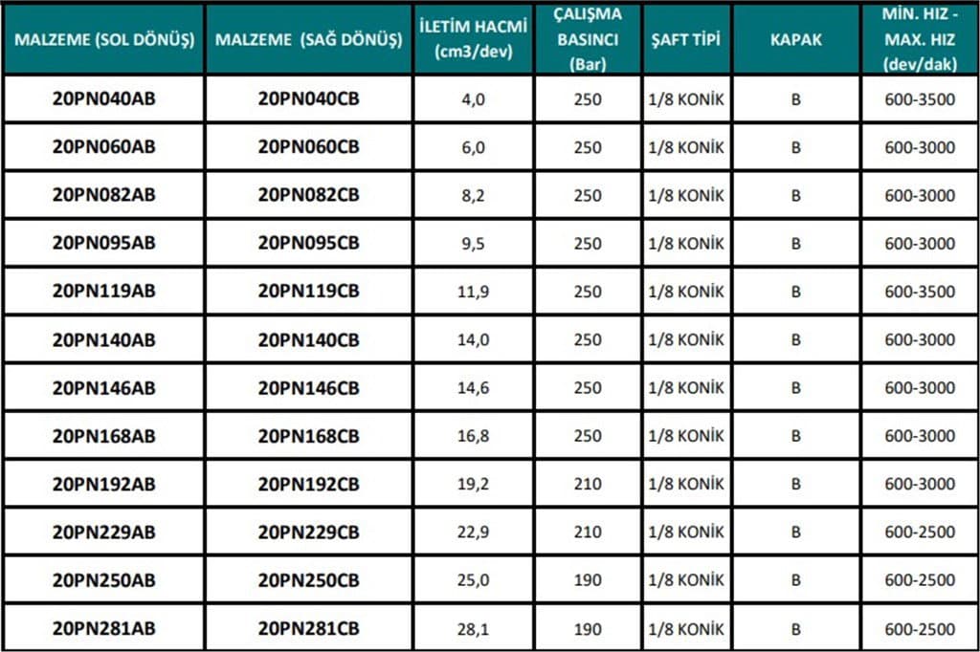Click the 20PN192AB cell

tap(104, 484)
